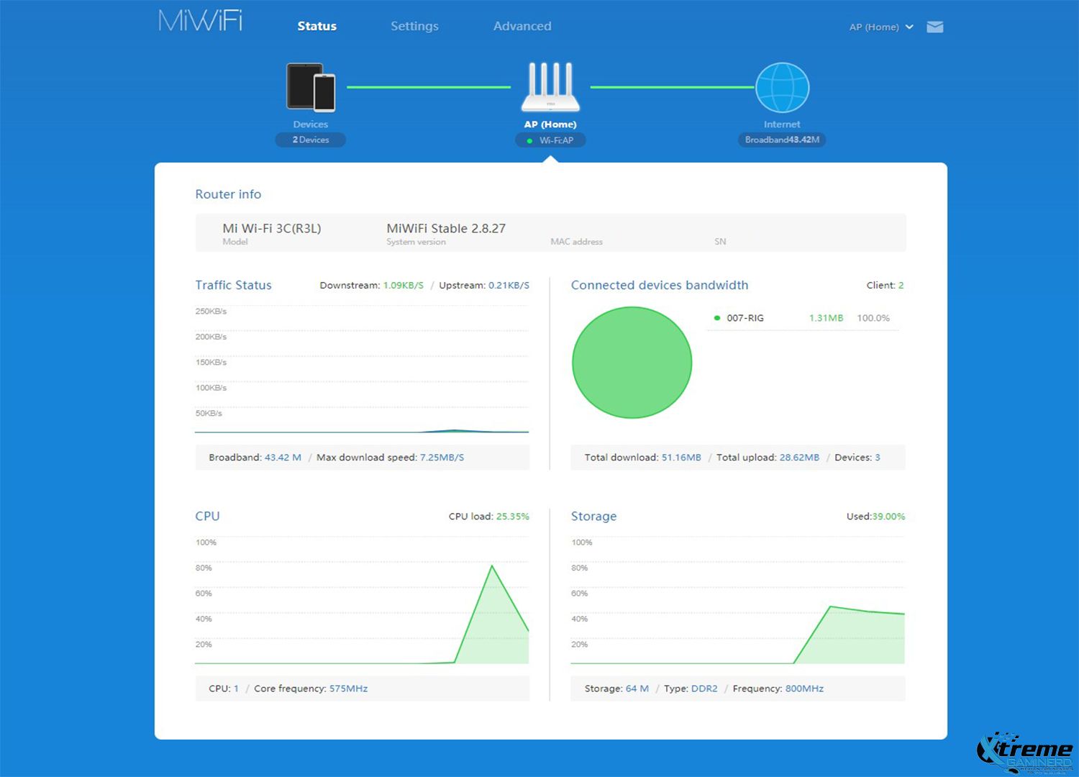Click the Connected devices bandwidth heading
1079x777 pixels.
pos(660,285)
